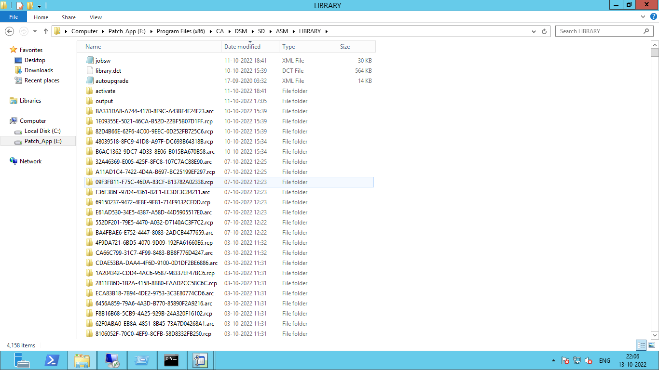Viewport: 659px width, 370px height.
Task: Launch Windows PowerShell from the taskbar
Action: coord(52,360)
